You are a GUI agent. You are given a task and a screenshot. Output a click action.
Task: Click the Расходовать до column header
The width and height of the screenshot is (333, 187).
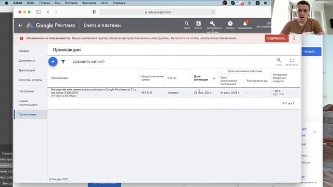[x=257, y=81]
